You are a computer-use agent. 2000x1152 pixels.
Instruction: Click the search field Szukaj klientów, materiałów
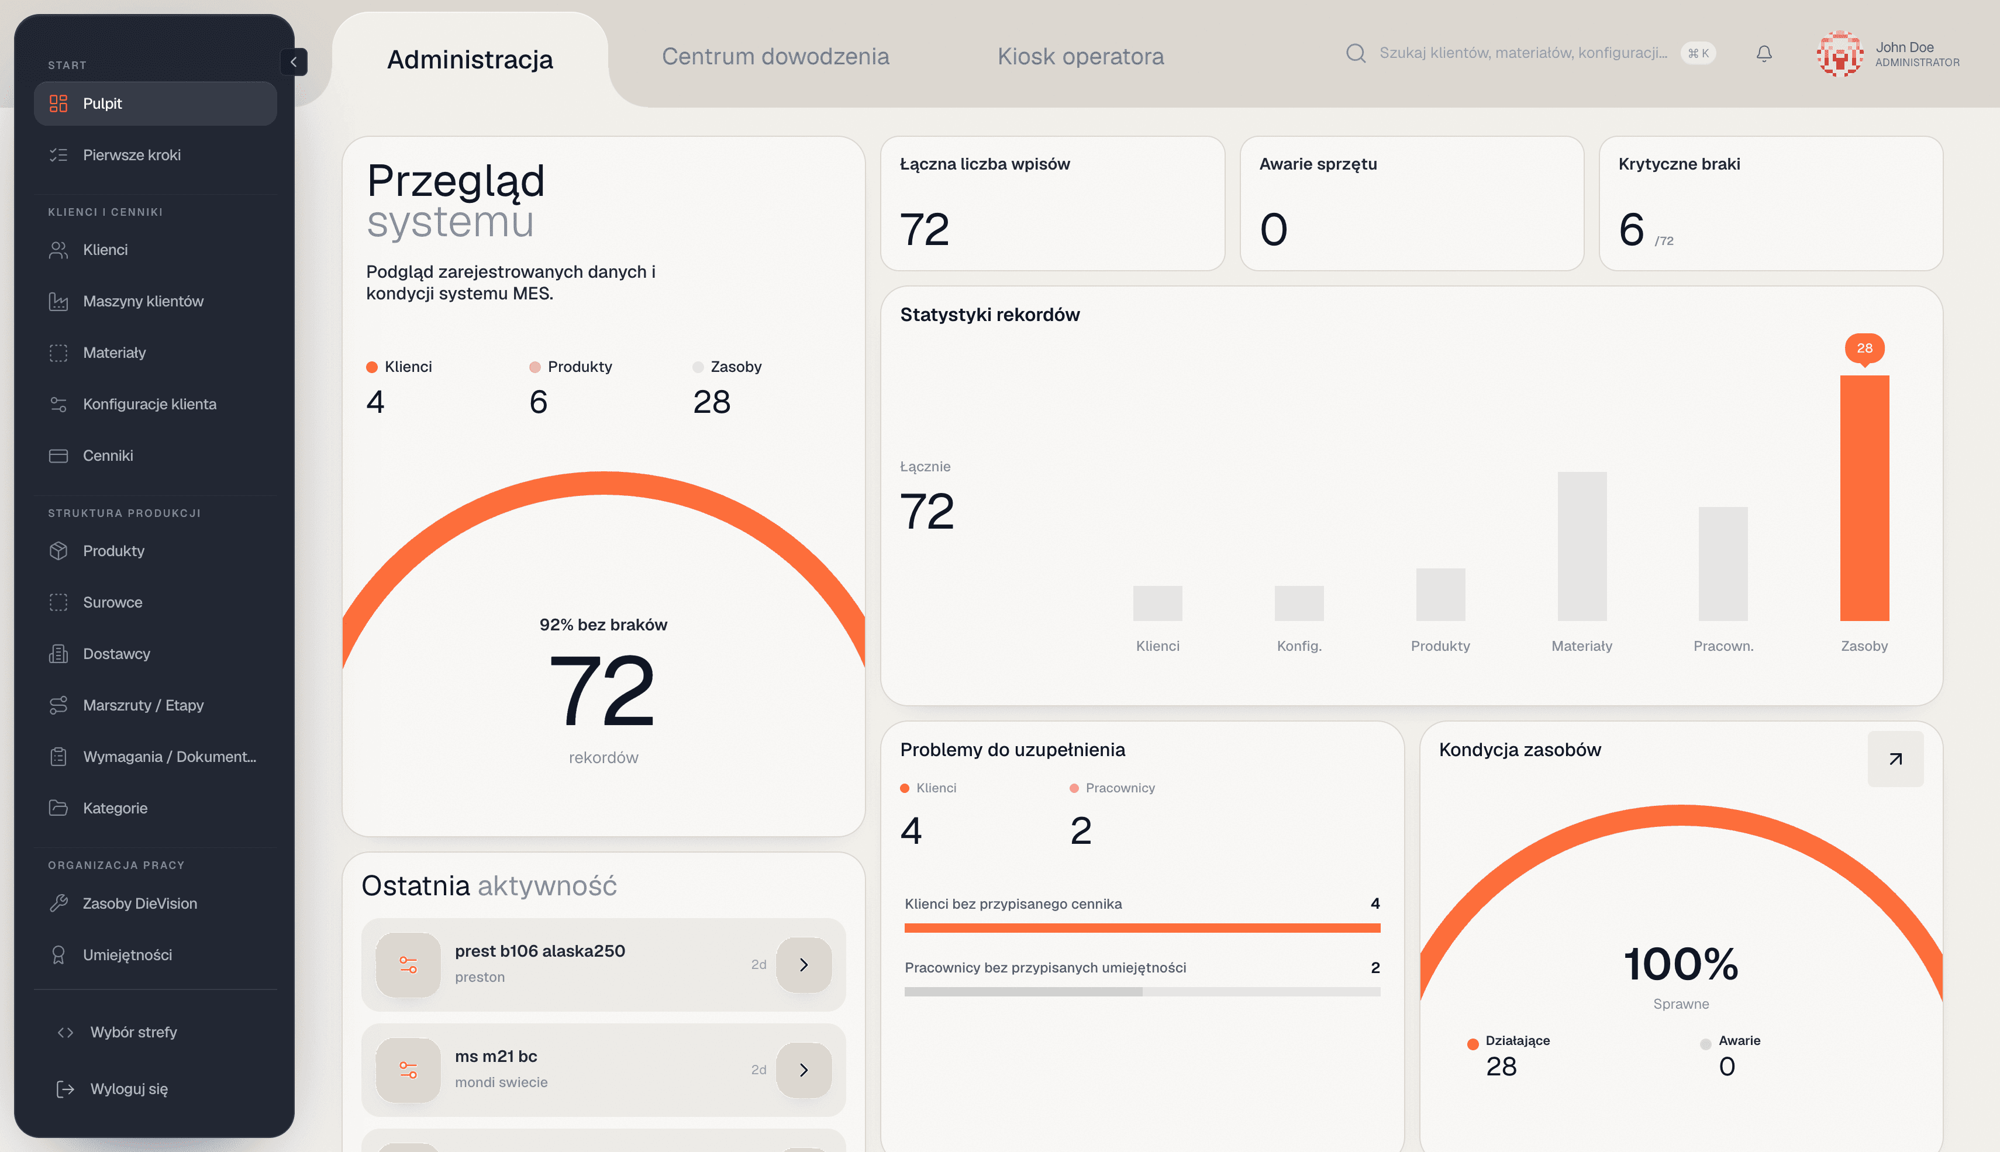click(x=1523, y=53)
